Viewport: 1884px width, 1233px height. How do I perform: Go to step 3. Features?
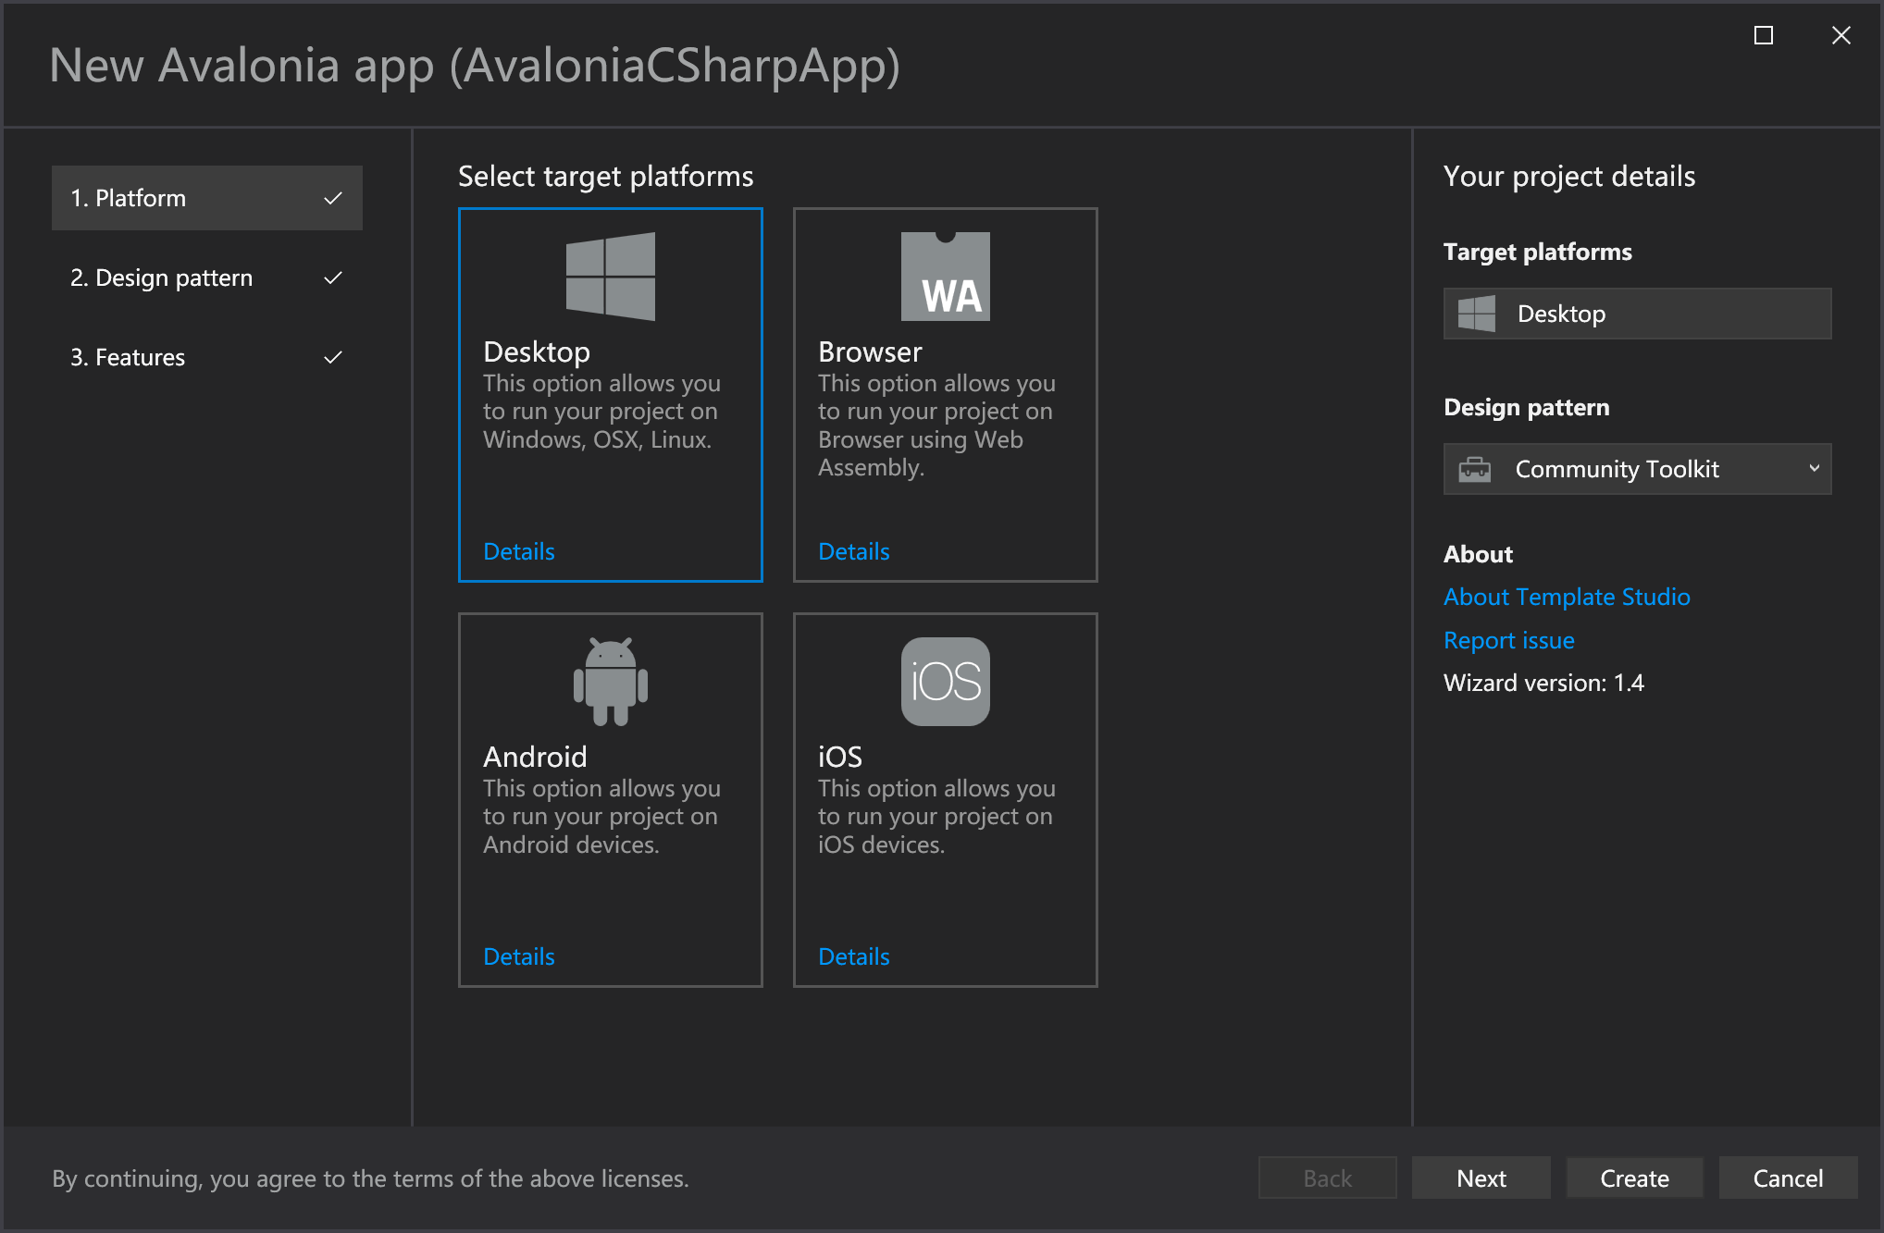click(x=207, y=357)
